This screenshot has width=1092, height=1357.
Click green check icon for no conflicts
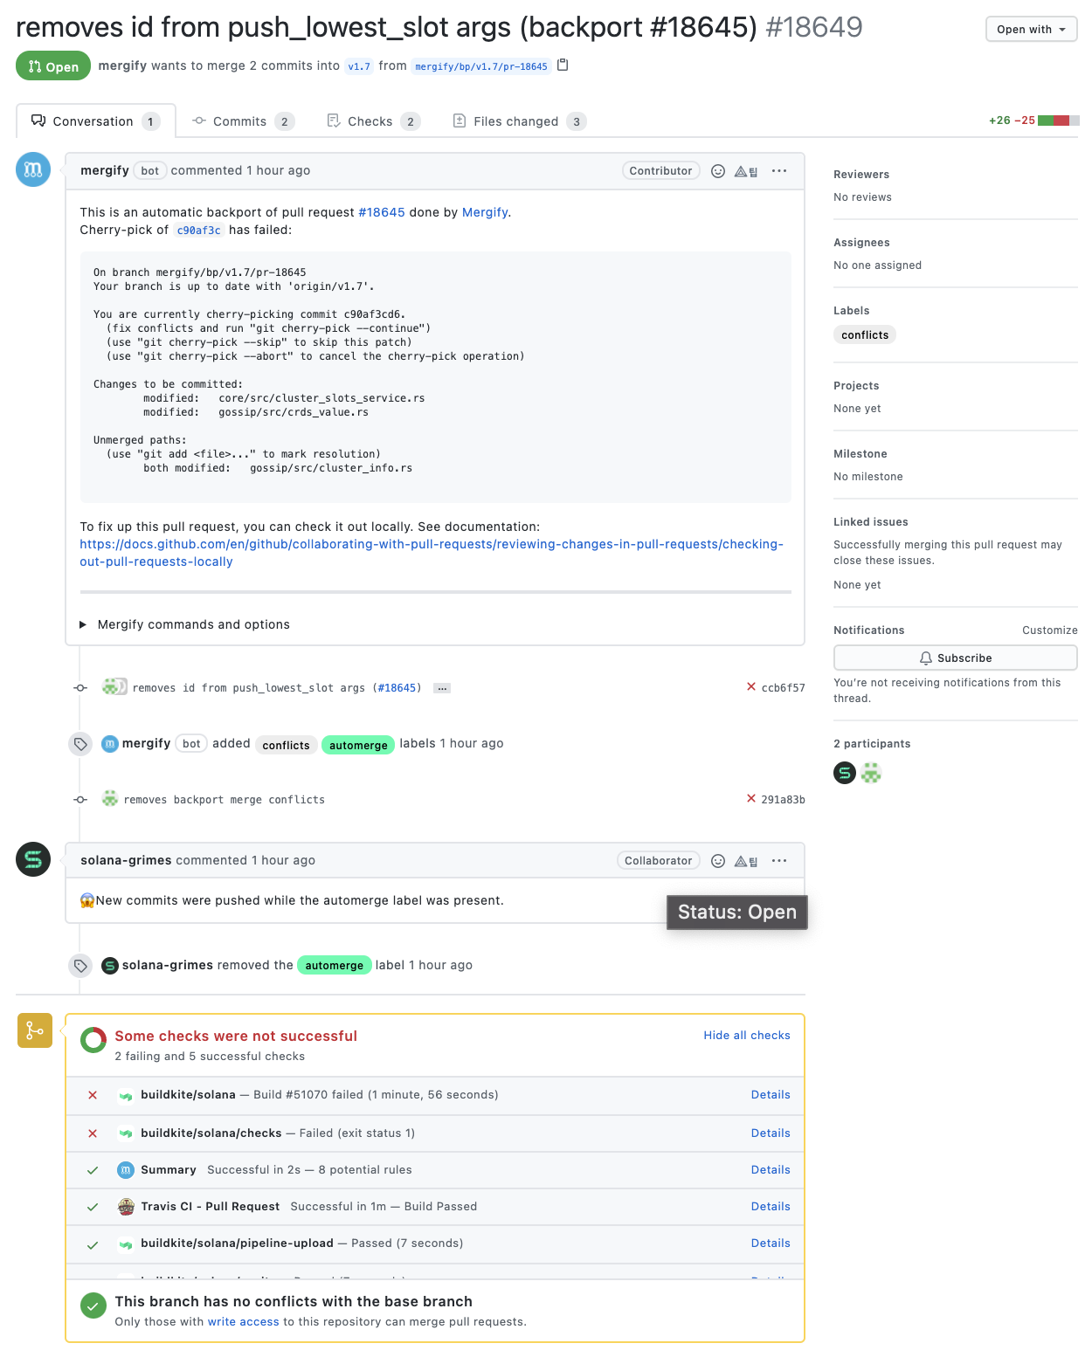93,1306
